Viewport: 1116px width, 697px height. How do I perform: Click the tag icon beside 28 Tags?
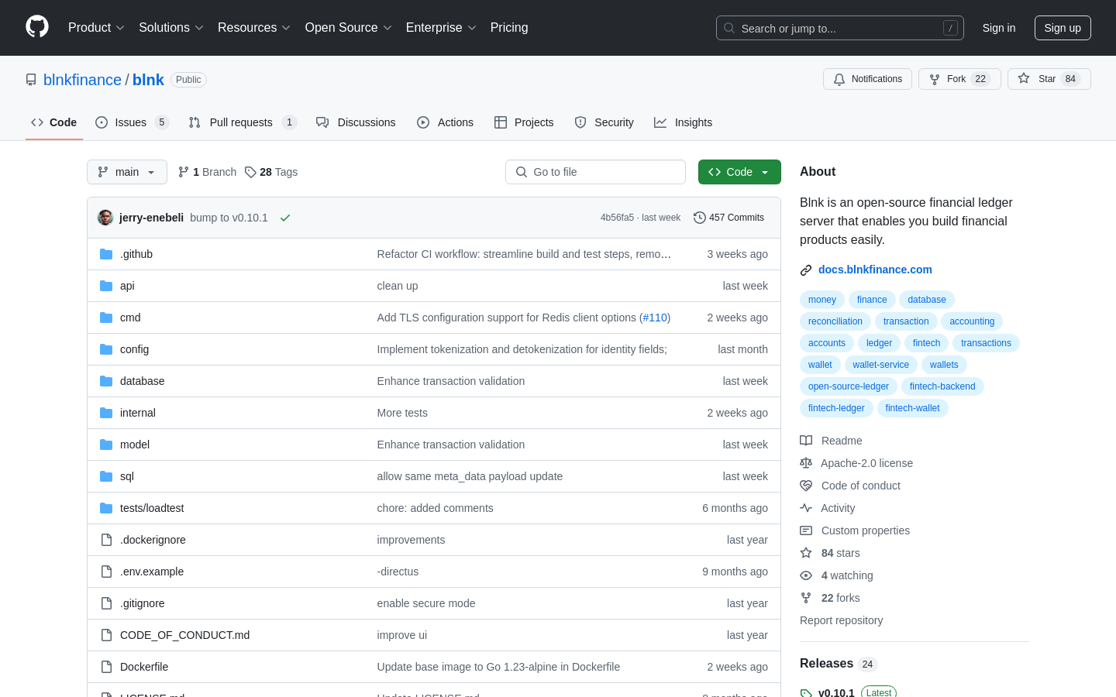pyautogui.click(x=250, y=172)
